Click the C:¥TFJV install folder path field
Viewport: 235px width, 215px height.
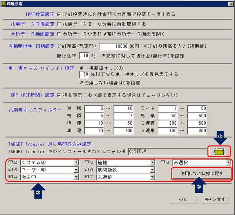(x=168, y=152)
